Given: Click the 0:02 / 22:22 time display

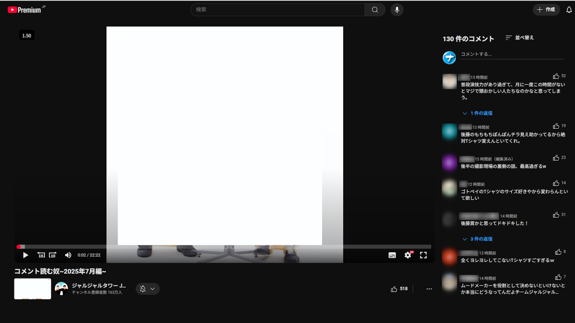Looking at the screenshot, I should tap(89, 255).
